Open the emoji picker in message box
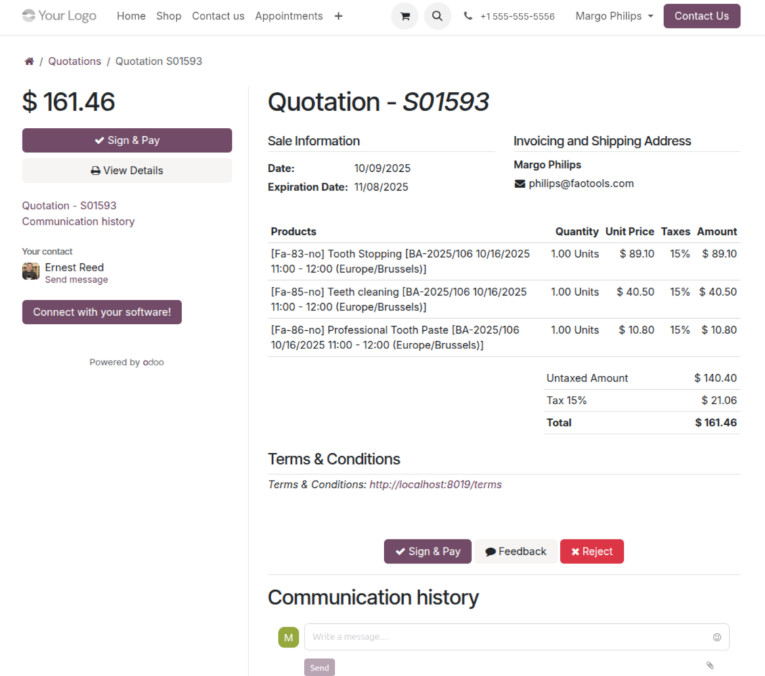The width and height of the screenshot is (765, 676). pos(717,637)
